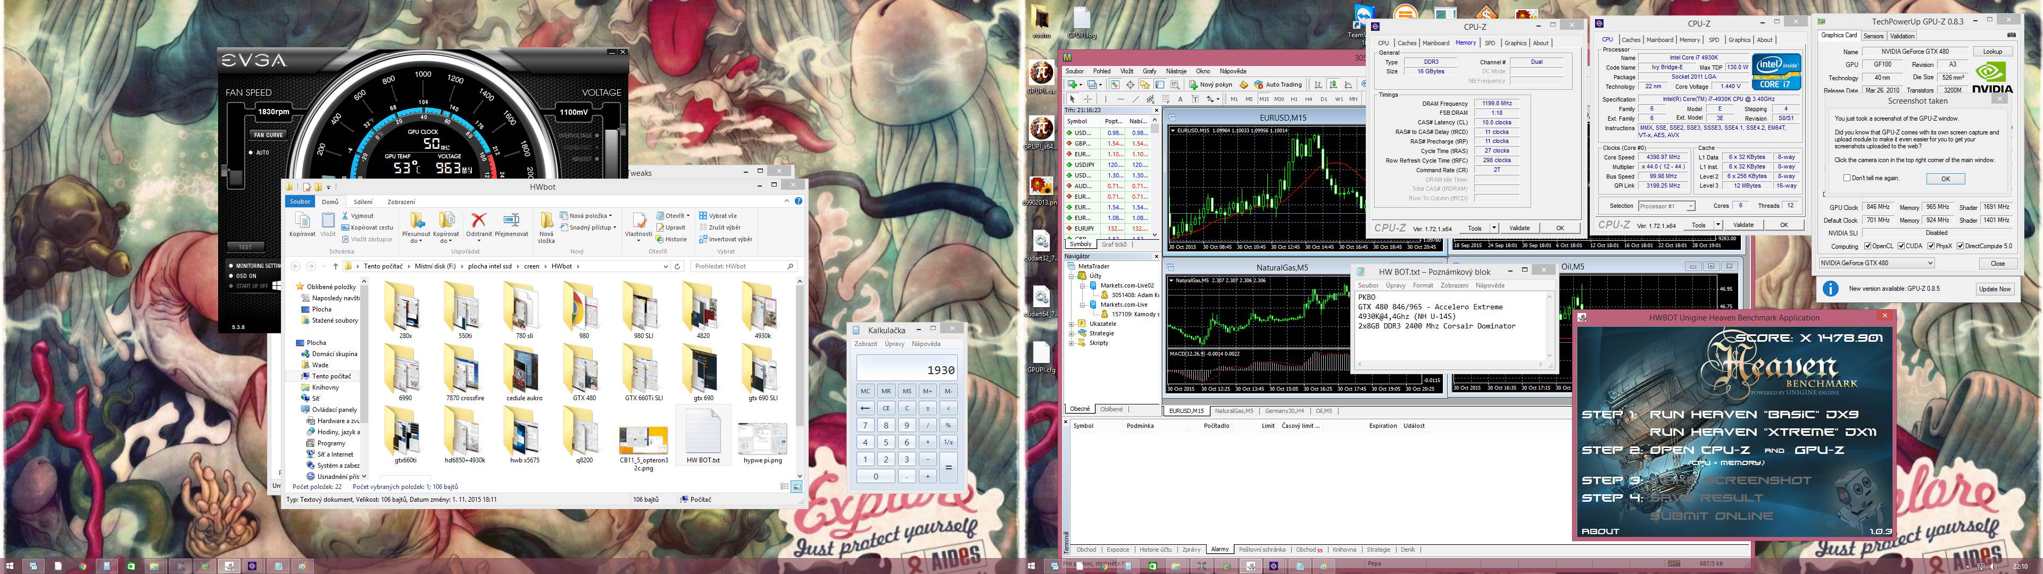Open the Zobrazit menu in Kalkulačka

point(865,344)
